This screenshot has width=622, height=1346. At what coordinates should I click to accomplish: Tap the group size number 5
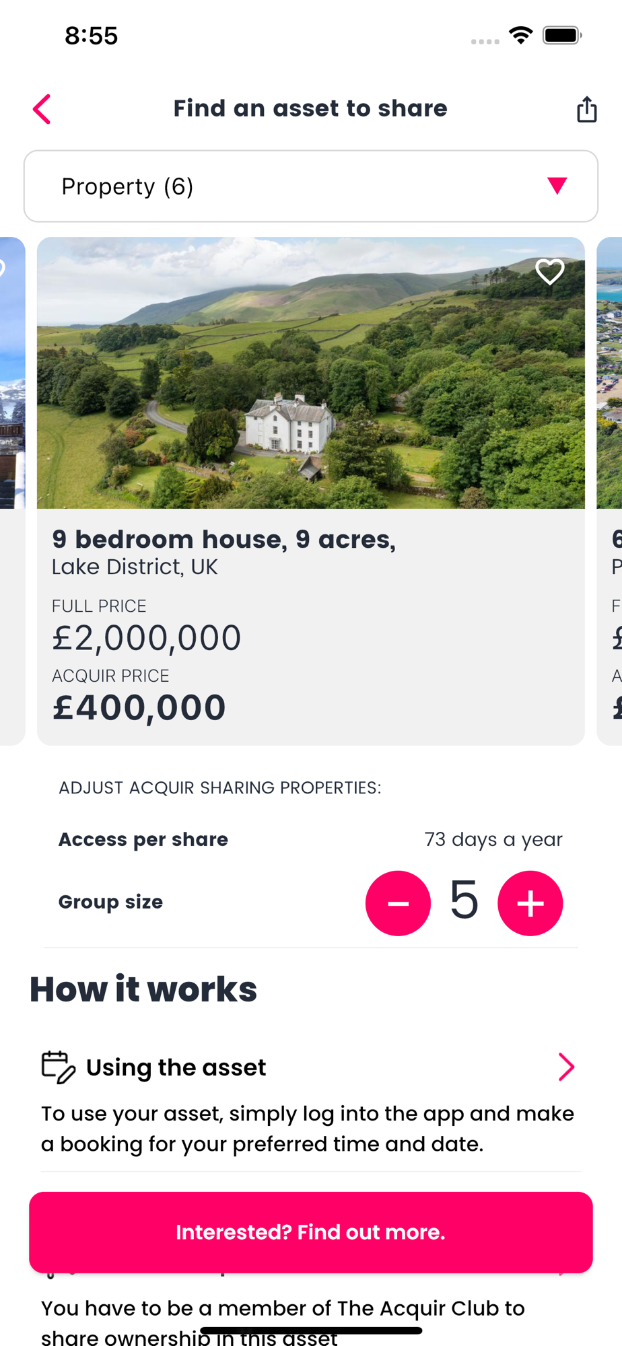(x=464, y=900)
